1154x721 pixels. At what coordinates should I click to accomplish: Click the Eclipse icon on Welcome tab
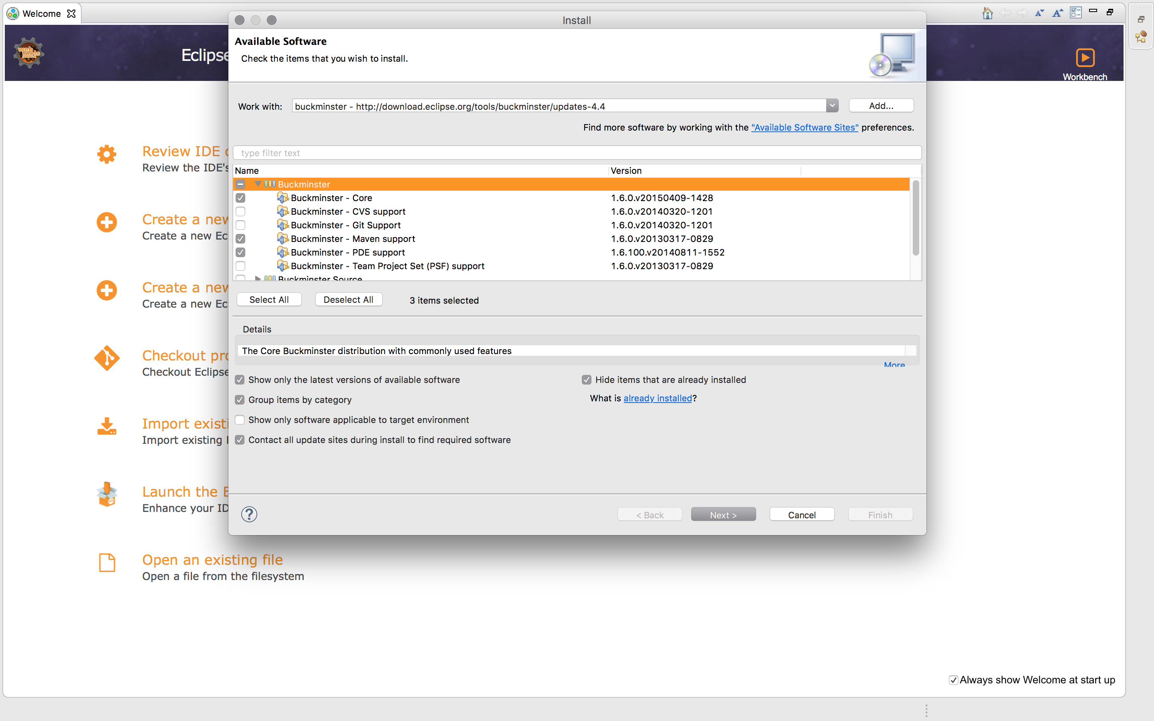point(13,13)
